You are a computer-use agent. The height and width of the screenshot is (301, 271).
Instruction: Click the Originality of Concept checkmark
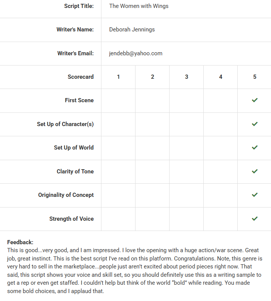coord(255,195)
